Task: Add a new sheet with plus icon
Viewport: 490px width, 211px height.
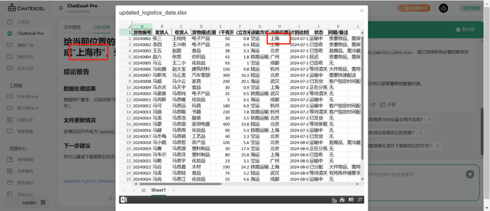Action: pos(174,190)
